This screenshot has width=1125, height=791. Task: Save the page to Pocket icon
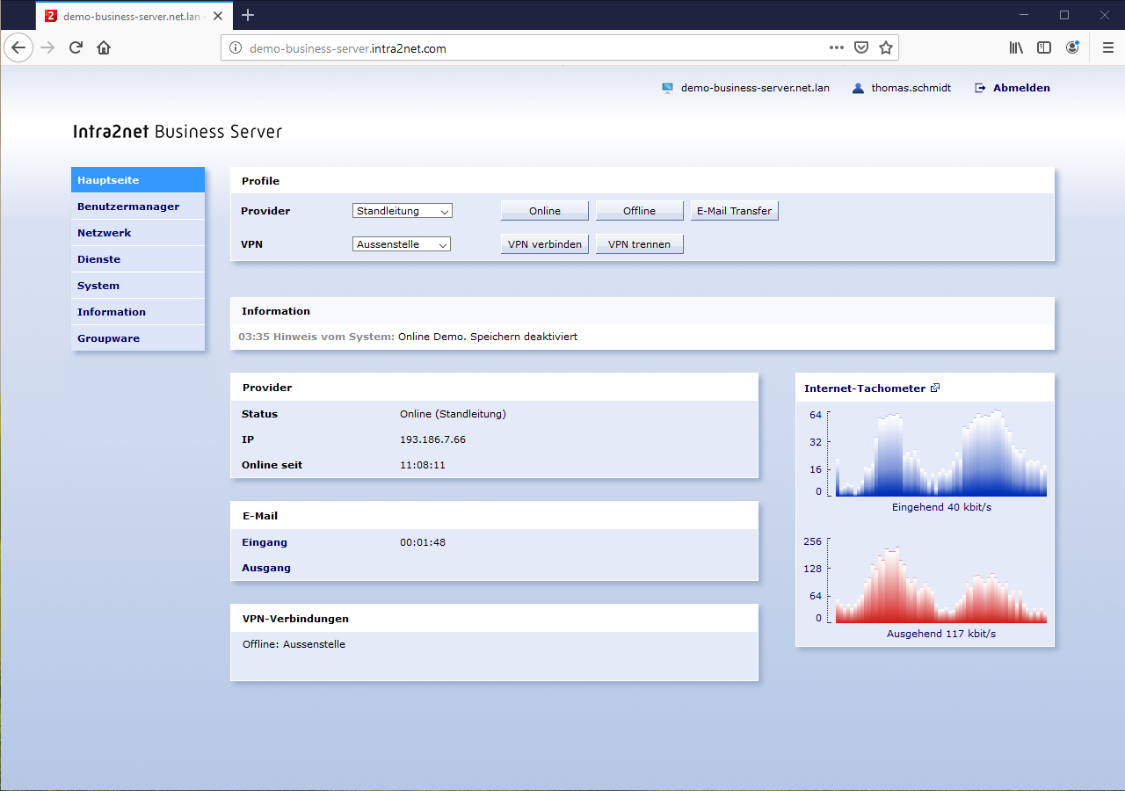tap(862, 47)
